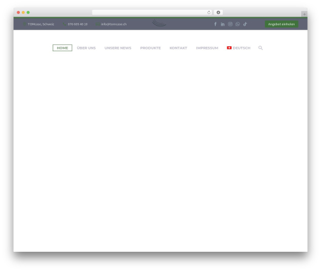This screenshot has width=321, height=271.
Task: Click the new tab plus button
Action: click(304, 14)
